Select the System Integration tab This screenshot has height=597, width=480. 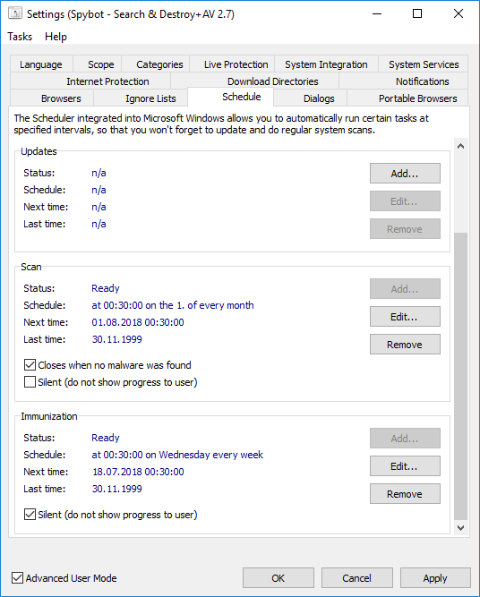point(326,64)
